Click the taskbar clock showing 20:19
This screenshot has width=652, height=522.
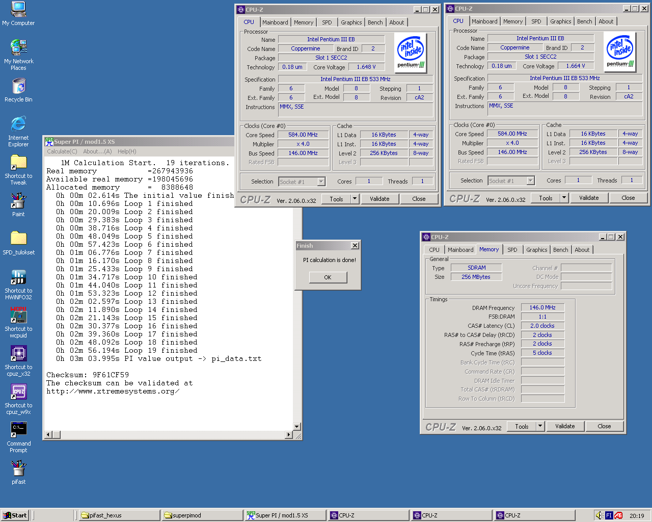[x=637, y=515]
